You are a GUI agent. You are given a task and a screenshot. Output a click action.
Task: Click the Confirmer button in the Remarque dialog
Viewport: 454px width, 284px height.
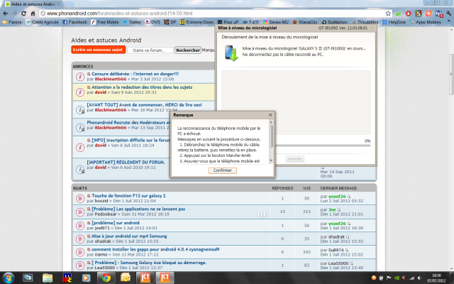point(222,170)
